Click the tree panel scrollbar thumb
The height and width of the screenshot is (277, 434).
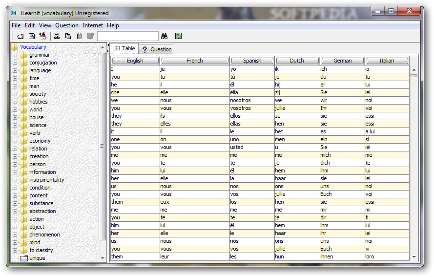[x=102, y=146]
